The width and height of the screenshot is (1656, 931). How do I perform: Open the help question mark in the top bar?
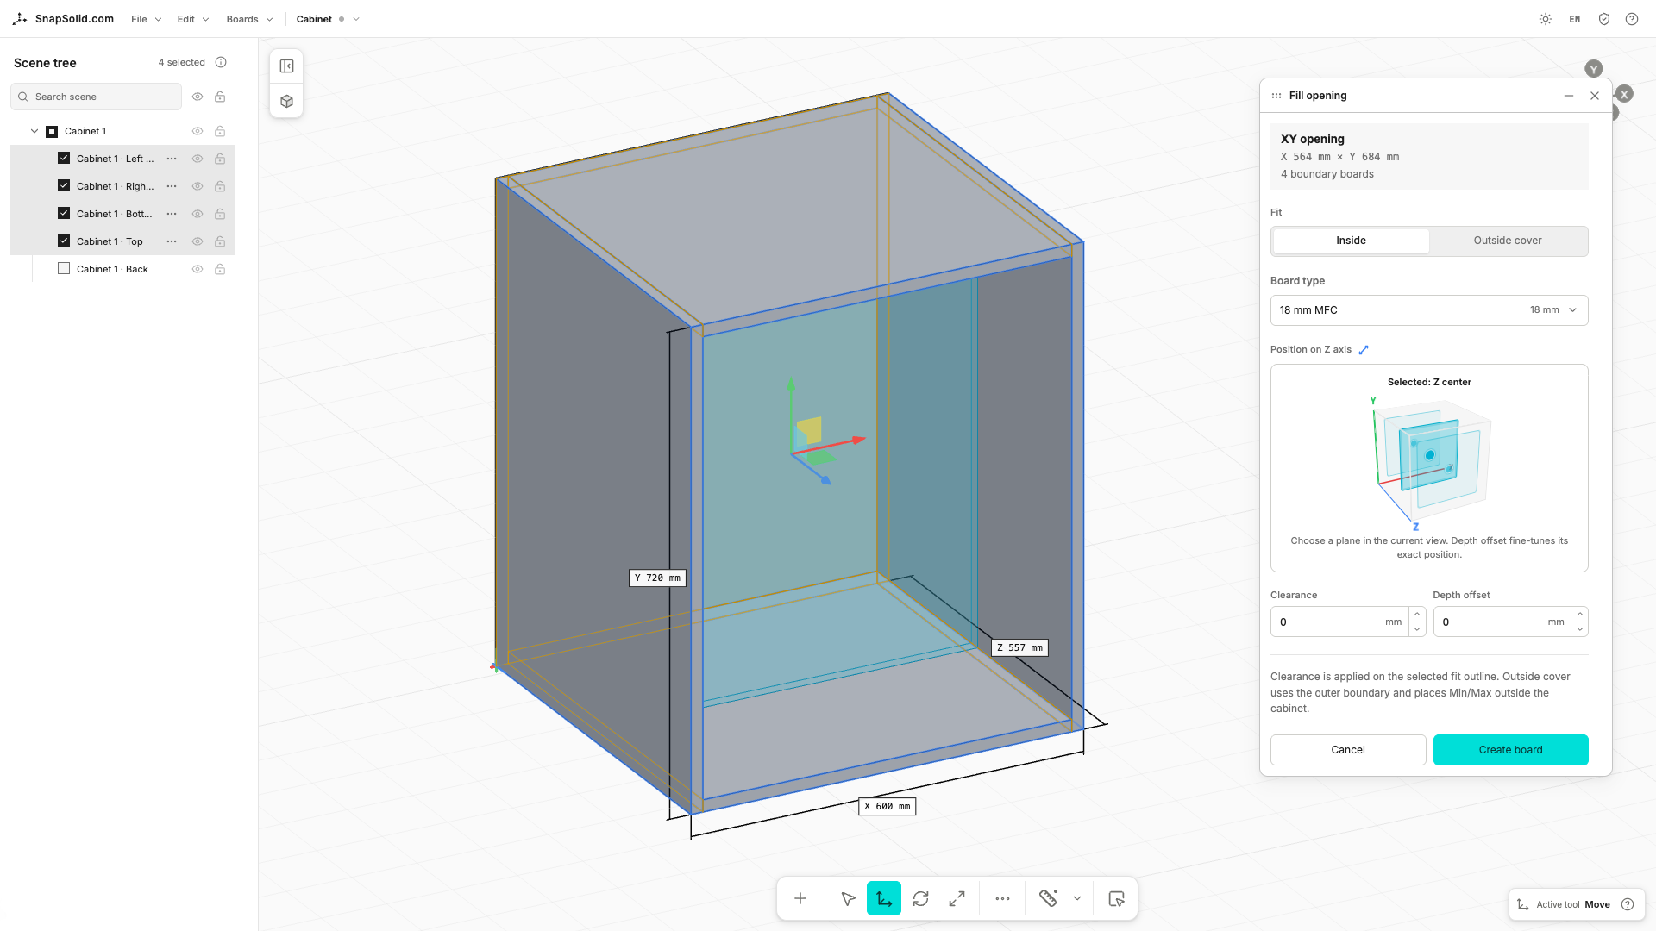click(x=1632, y=19)
